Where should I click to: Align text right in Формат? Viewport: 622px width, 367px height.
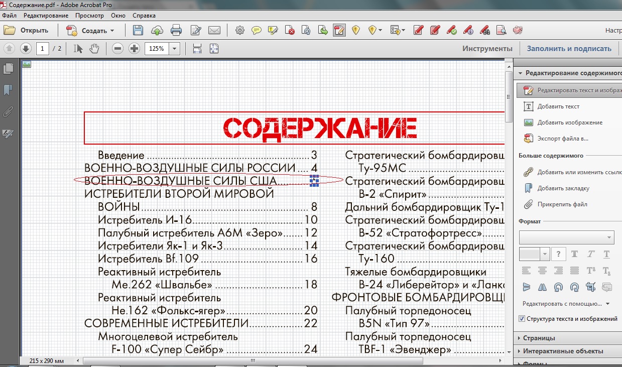click(558, 271)
